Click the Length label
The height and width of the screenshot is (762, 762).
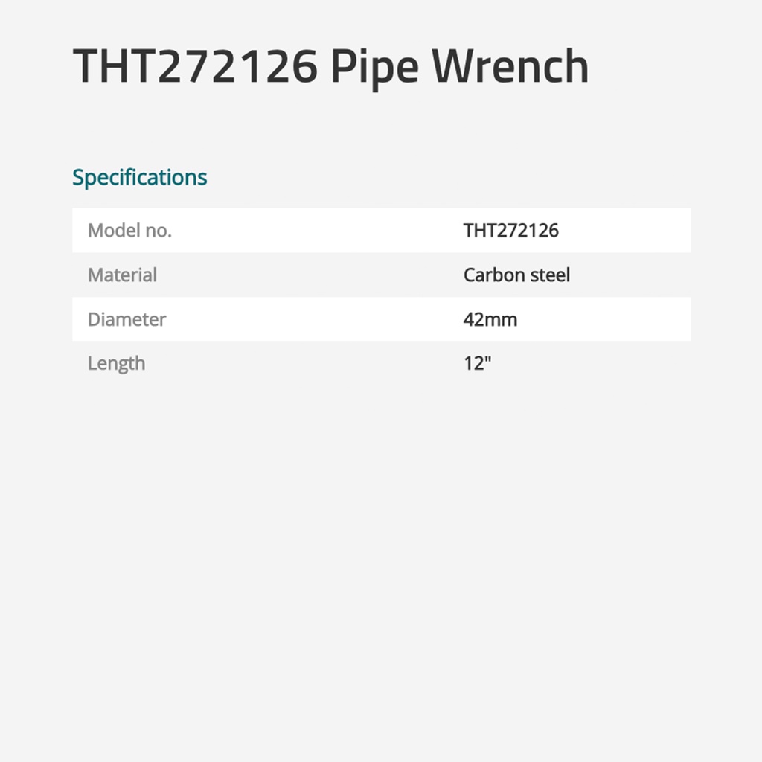[116, 364]
